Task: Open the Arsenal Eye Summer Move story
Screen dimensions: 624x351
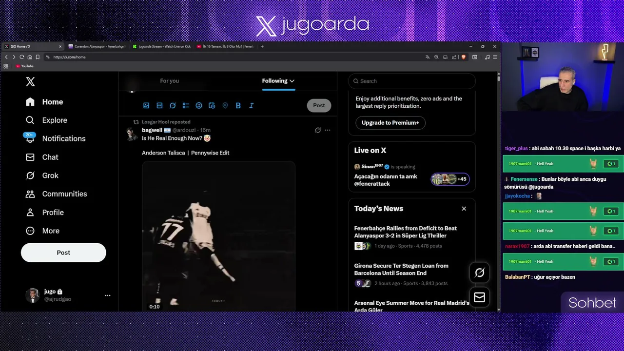Action: [x=412, y=306]
